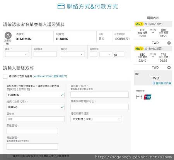The image size is (174, 160).
Task: Click departure date 2018/03/17
Action: click(x=154, y=24)
